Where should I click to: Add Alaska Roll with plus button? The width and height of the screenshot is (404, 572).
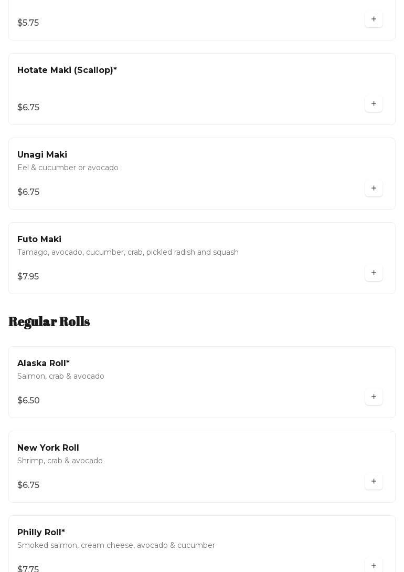point(374,397)
